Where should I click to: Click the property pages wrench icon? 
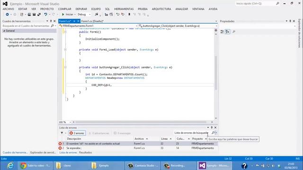234,32
